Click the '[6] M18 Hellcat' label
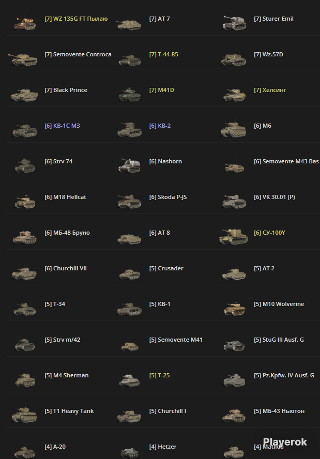Screen dimensions: 320x459 pyautogui.click(x=65, y=197)
